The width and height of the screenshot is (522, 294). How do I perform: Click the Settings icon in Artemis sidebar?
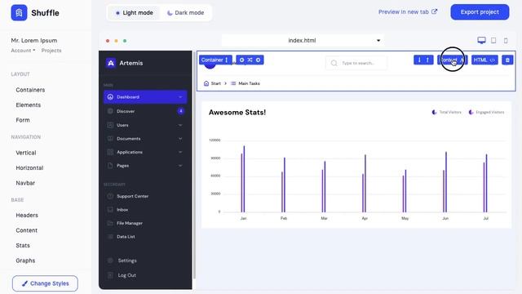pyautogui.click(x=110, y=261)
